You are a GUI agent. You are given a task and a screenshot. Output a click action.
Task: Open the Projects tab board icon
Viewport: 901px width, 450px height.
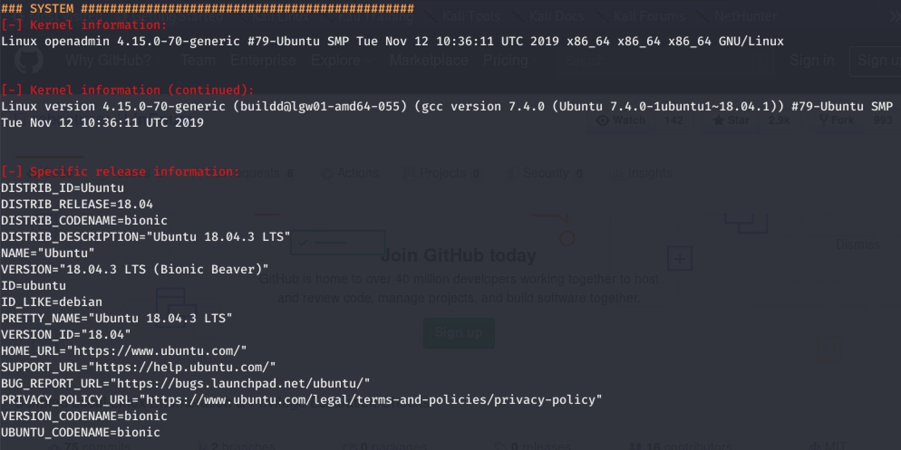pos(409,173)
